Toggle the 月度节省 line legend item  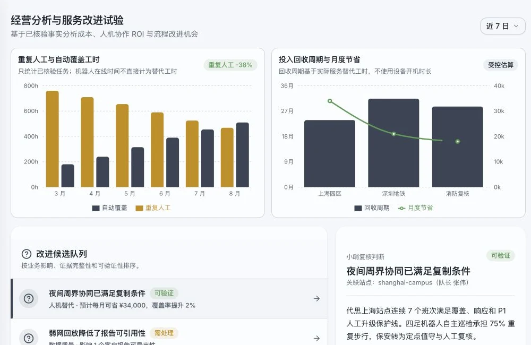[416, 208]
